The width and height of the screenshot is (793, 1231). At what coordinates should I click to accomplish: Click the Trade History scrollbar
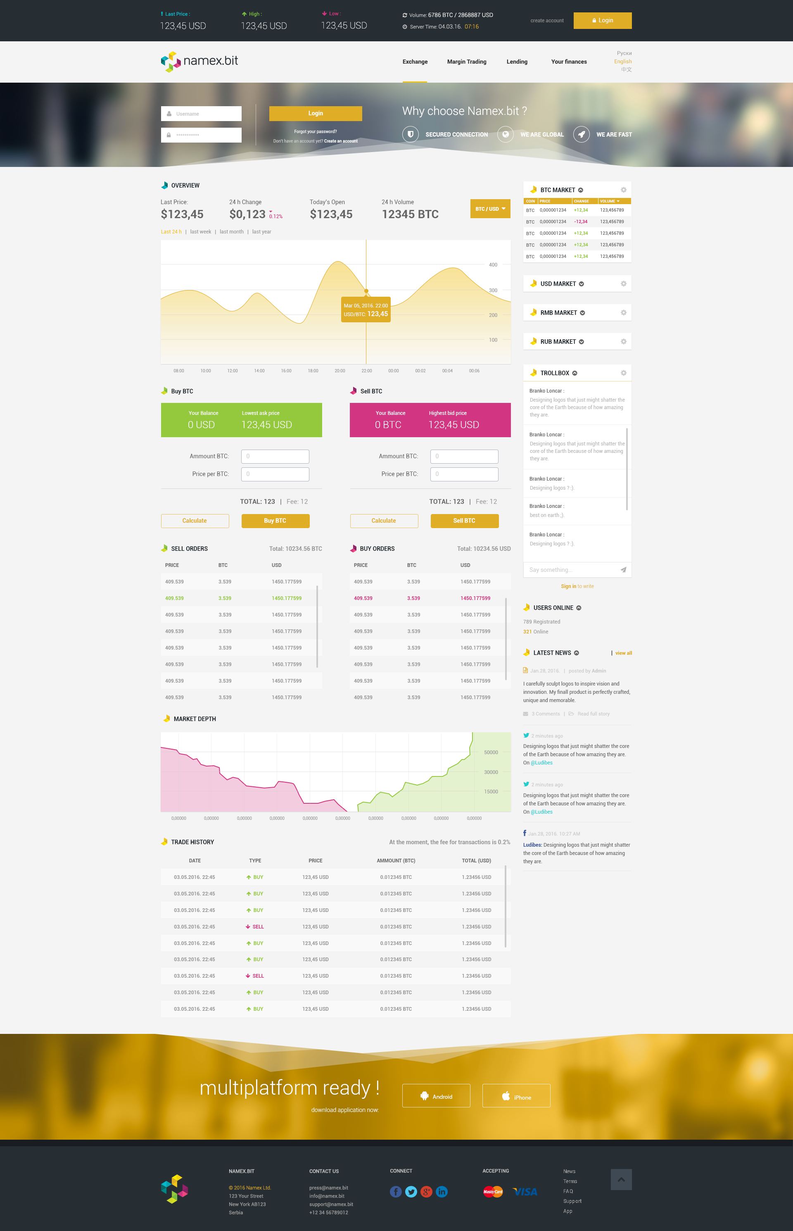[505, 907]
